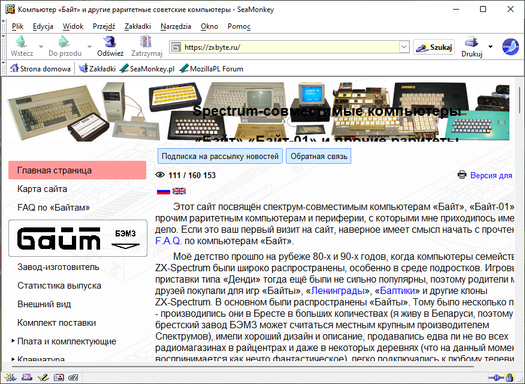Follow the Ленинграды link

pyautogui.click(x=337, y=290)
